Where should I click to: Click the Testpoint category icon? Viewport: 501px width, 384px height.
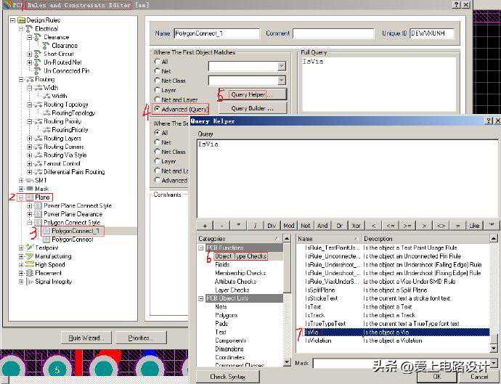pyautogui.click(x=28, y=248)
